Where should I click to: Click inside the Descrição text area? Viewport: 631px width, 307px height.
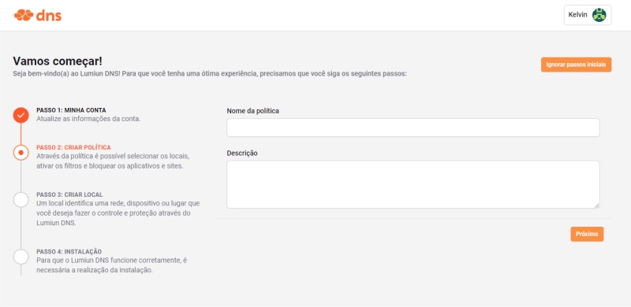click(x=413, y=184)
